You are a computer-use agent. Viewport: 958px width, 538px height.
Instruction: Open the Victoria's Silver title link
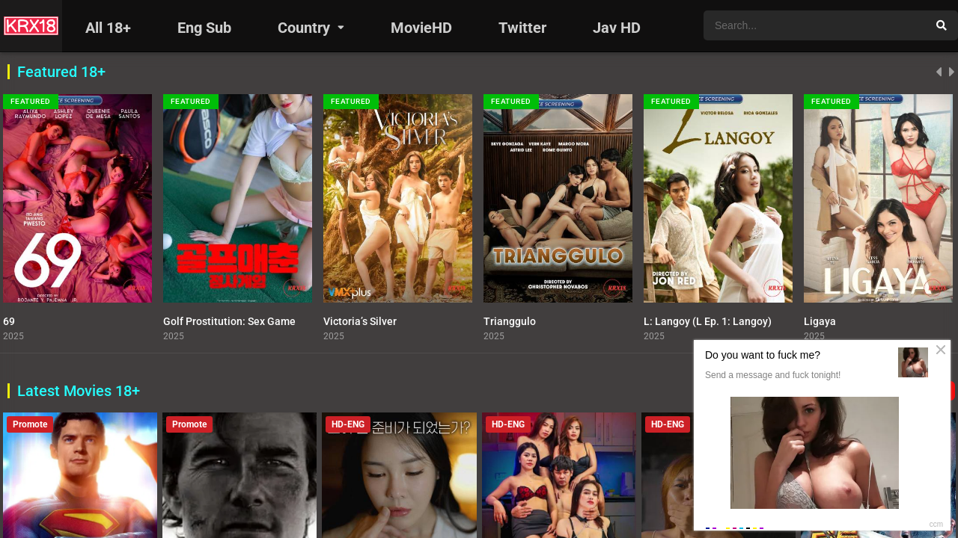[360, 321]
